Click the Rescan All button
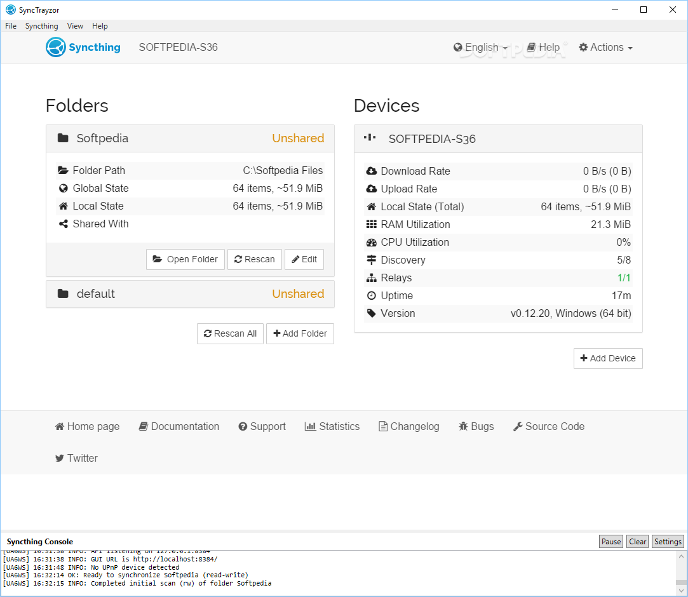 tap(230, 333)
